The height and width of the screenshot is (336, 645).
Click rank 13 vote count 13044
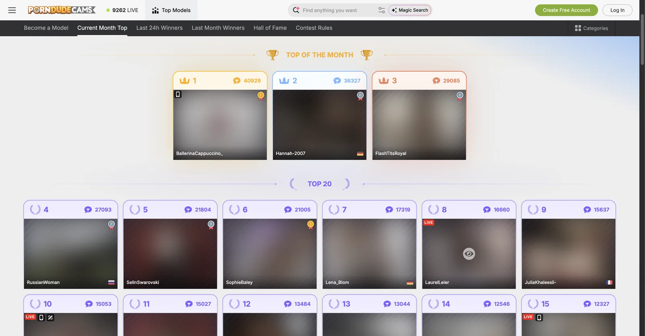(402, 304)
